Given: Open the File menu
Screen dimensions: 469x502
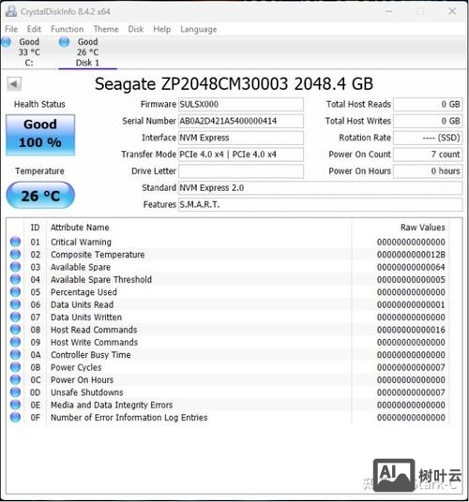Looking at the screenshot, I should point(11,29).
